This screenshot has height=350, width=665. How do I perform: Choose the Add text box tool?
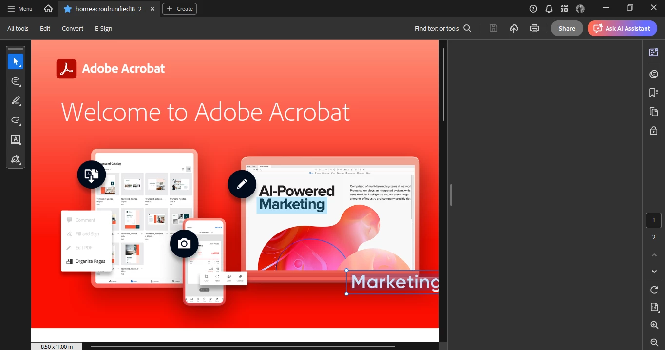[16, 139]
